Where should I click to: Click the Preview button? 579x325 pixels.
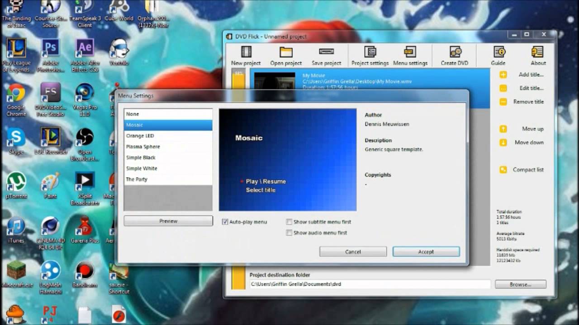168,221
